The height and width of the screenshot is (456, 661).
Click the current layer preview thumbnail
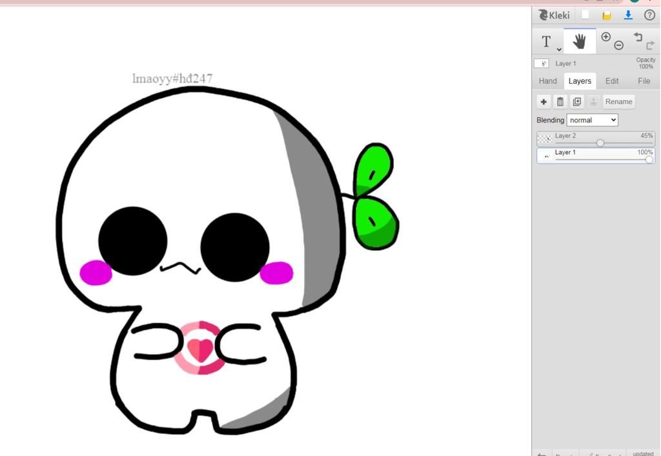pyautogui.click(x=542, y=63)
